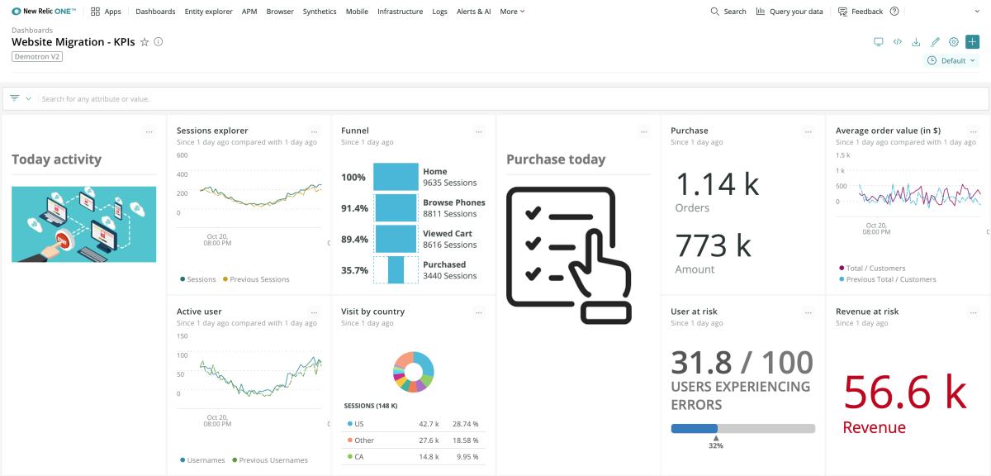Edit the dashboard with pencil icon

935,42
